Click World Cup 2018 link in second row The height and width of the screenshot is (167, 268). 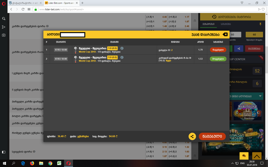click(87, 61)
